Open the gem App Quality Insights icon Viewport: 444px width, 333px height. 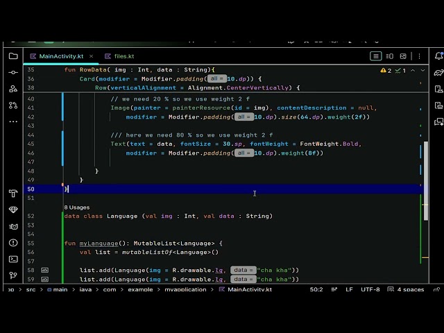coord(13,210)
